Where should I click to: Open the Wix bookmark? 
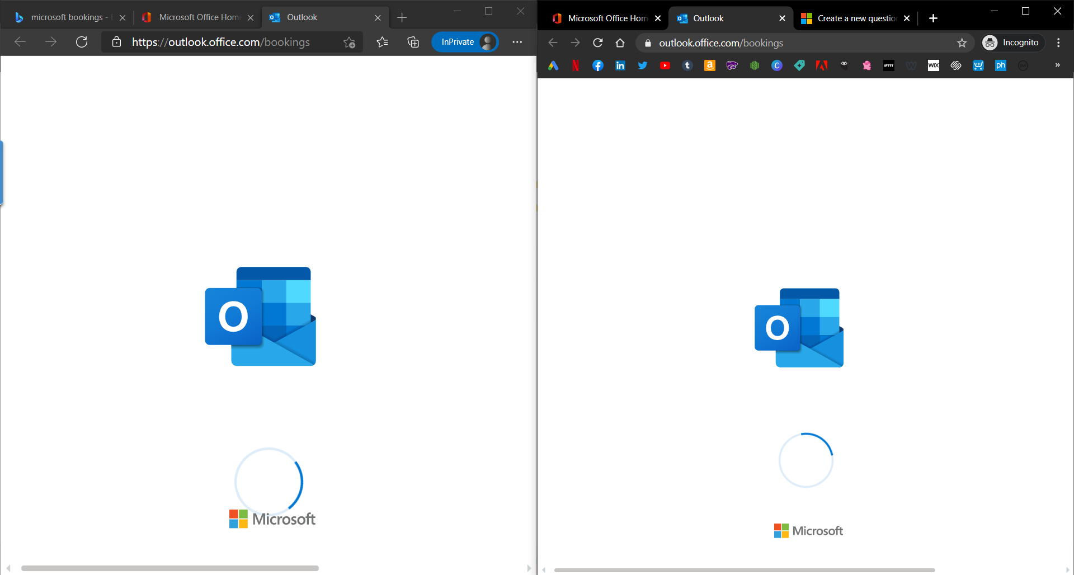[x=934, y=65]
